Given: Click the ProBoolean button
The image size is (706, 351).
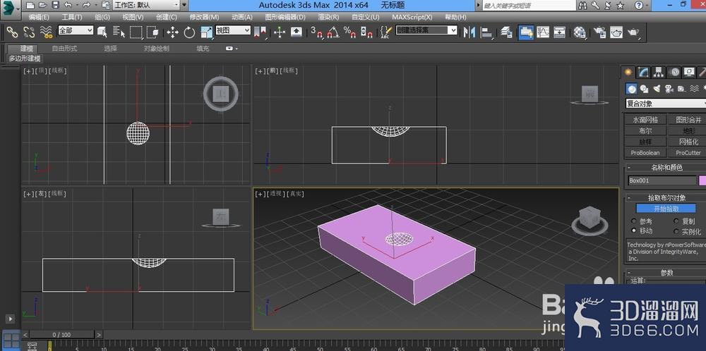Looking at the screenshot, I should point(645,153).
